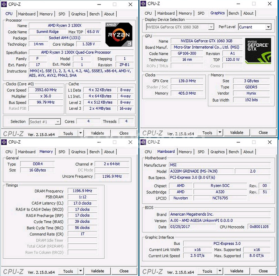Click Tools button in Mainboard window
The image size is (279, 276).
pos(207,271)
